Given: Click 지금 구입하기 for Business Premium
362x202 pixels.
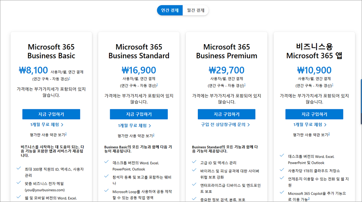Looking at the screenshot, I should coord(226,114).
